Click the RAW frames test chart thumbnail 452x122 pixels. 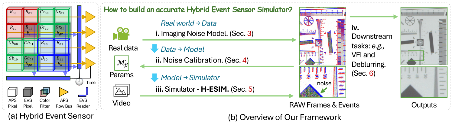323,36
